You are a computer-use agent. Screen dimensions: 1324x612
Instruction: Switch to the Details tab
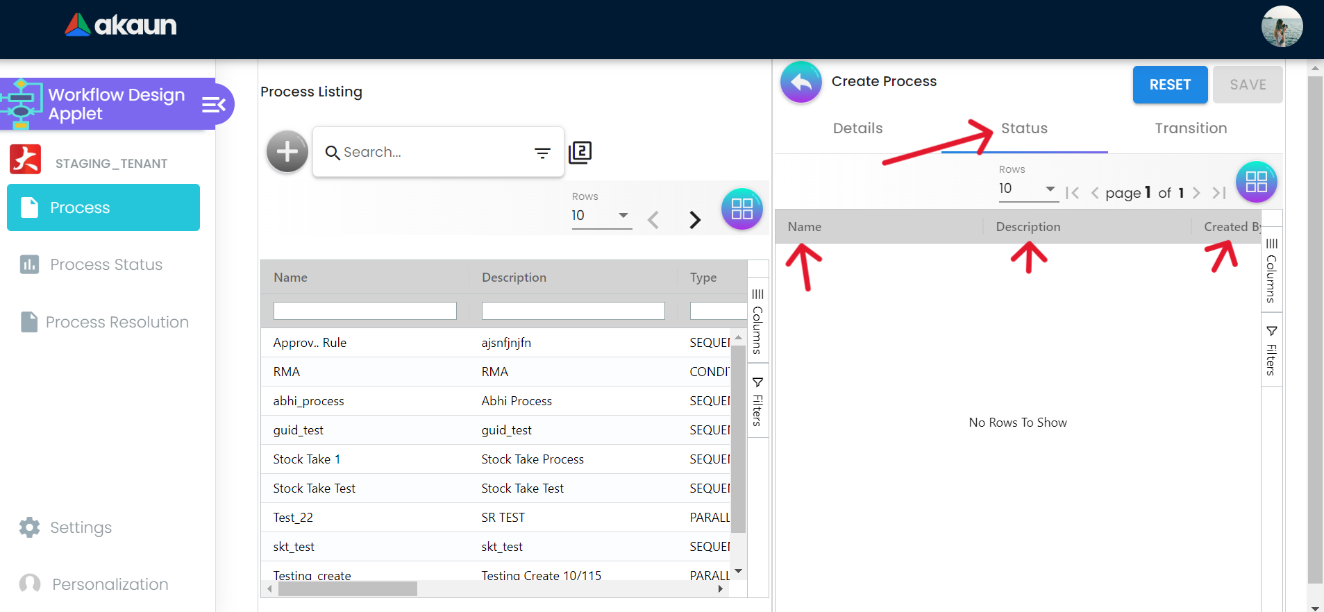tap(857, 128)
